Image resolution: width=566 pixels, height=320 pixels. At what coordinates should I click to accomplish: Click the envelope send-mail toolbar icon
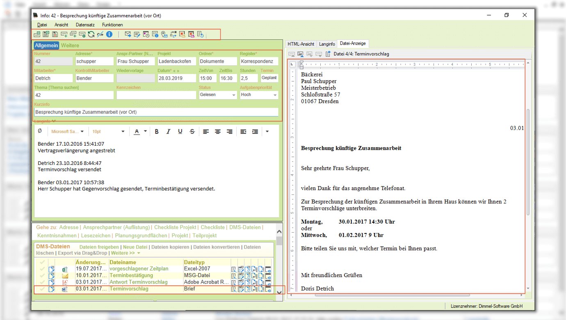[x=128, y=34]
